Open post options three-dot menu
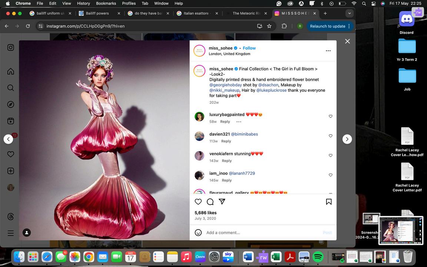The height and width of the screenshot is (267, 427). [328, 51]
